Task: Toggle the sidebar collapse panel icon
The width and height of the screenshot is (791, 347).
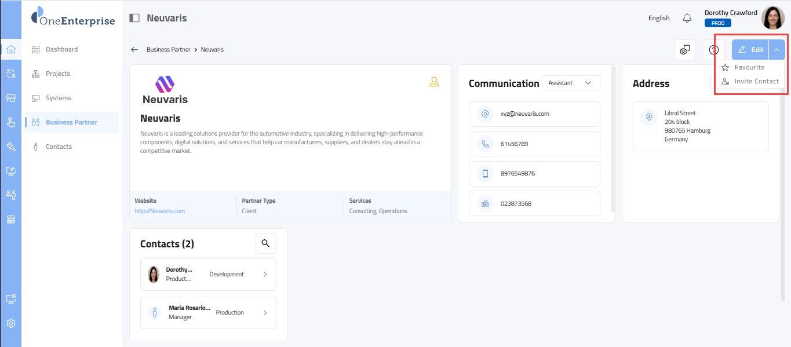Action: point(134,18)
